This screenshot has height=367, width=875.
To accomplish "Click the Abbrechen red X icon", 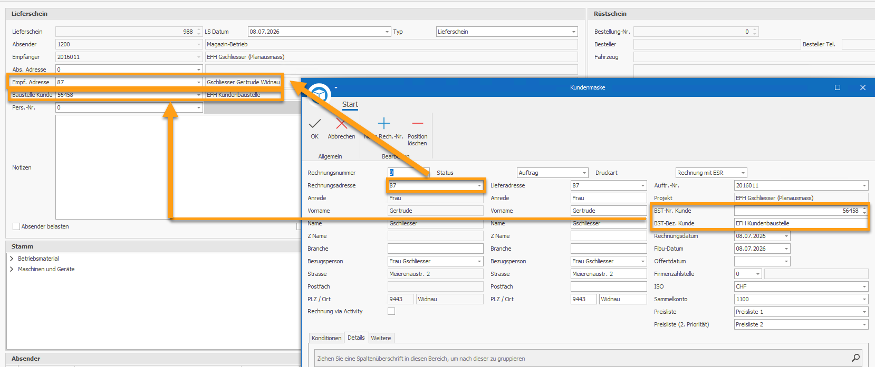I will 341,124.
